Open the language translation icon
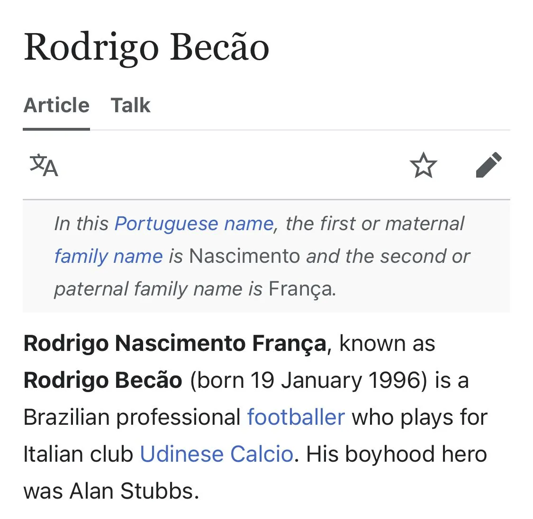Viewport: 533px width, 519px height. pos(44,165)
